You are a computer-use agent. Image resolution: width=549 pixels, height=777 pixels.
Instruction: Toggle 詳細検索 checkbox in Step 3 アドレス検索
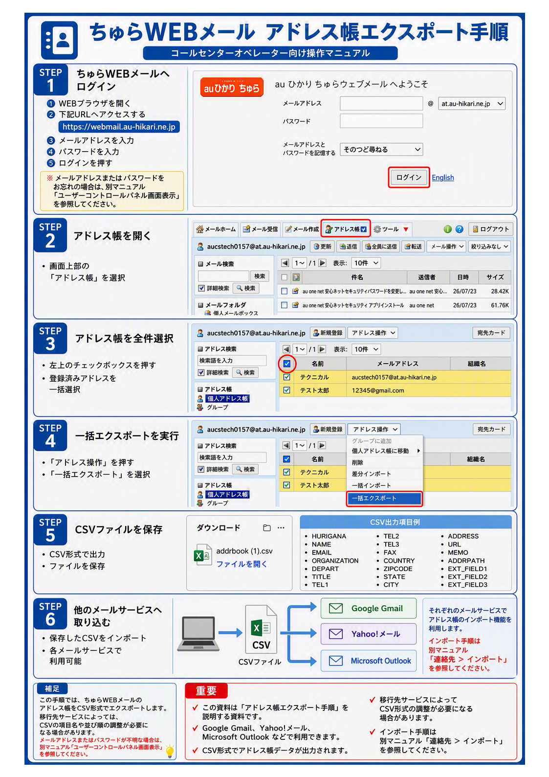[x=201, y=373]
